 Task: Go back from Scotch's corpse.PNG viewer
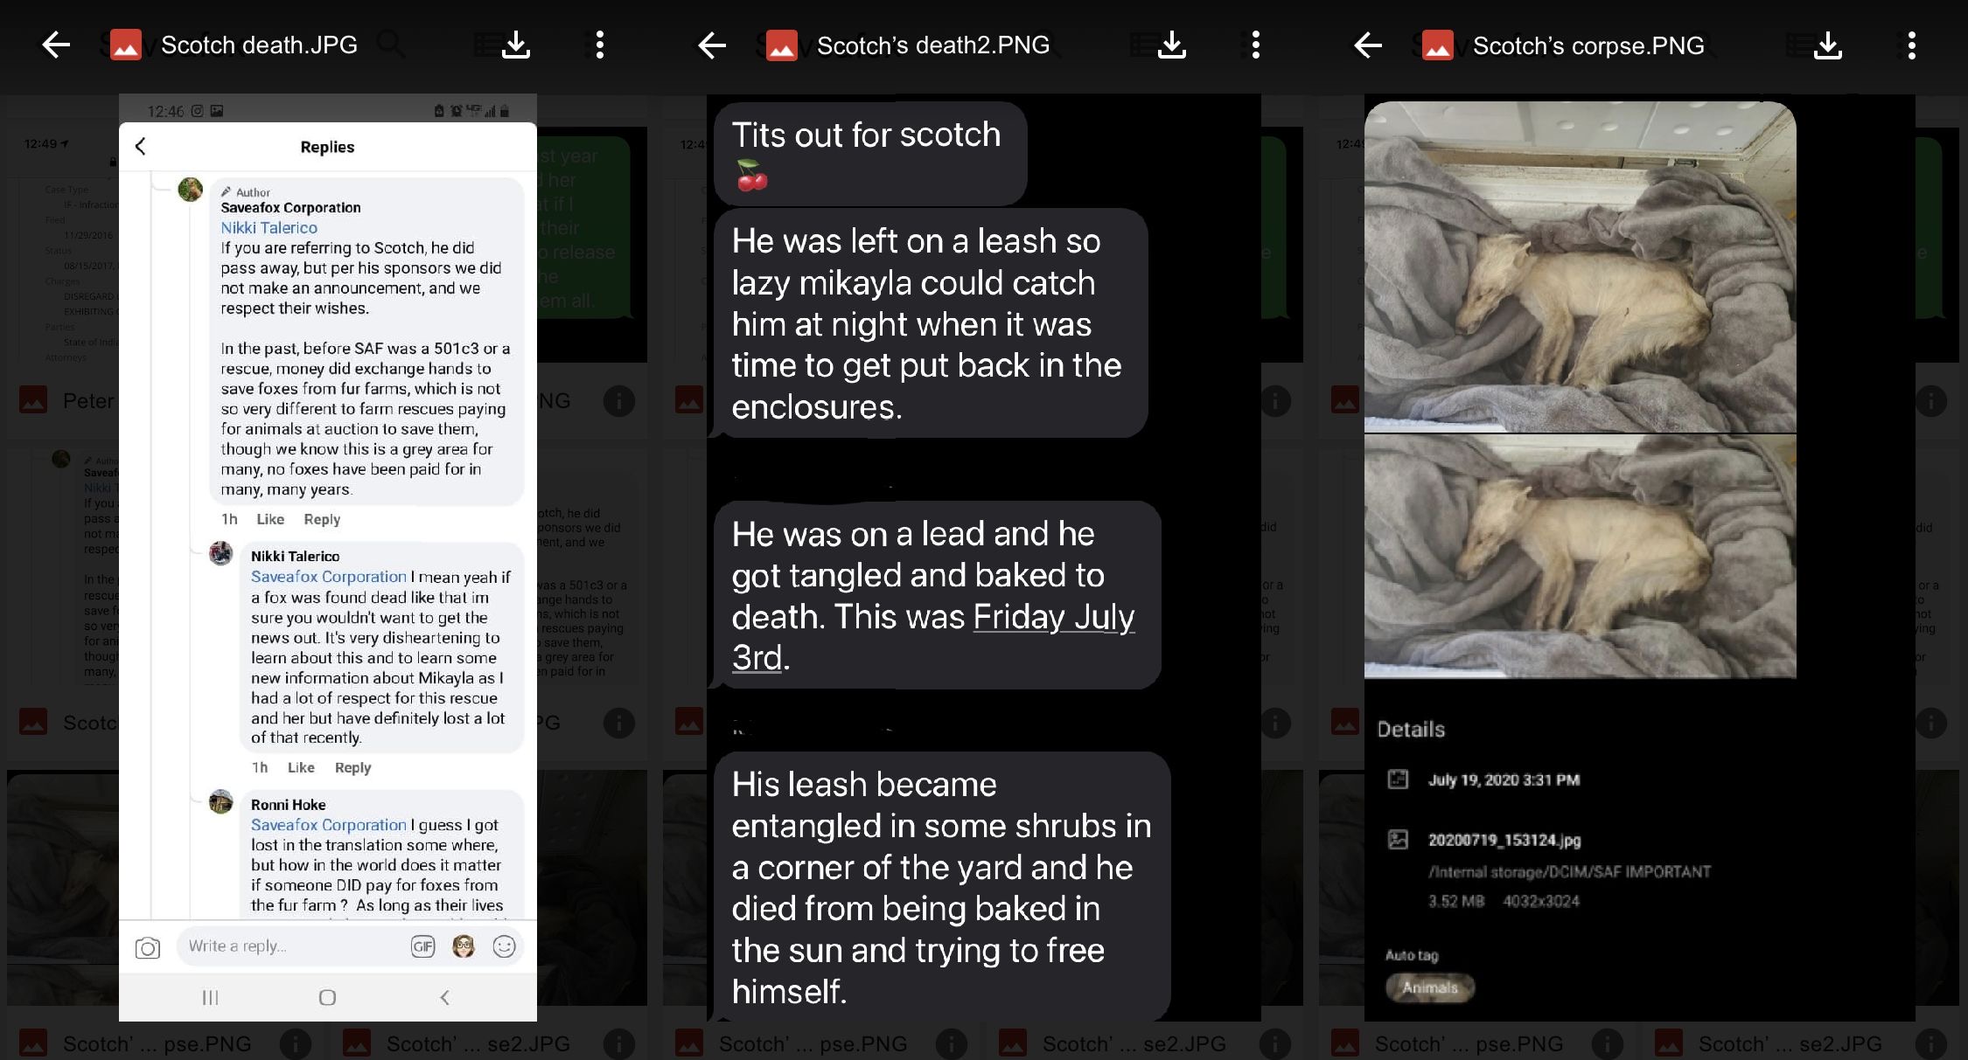coord(1368,45)
